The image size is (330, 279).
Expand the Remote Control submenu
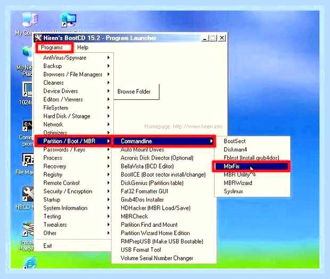[x=73, y=183]
